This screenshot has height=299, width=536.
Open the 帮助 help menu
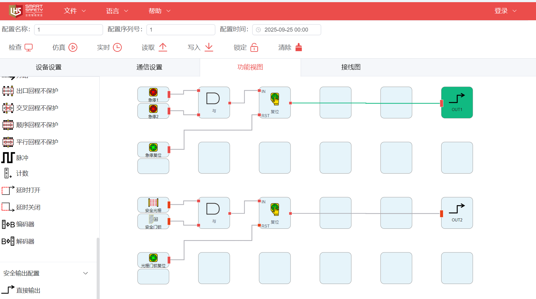pyautogui.click(x=159, y=11)
